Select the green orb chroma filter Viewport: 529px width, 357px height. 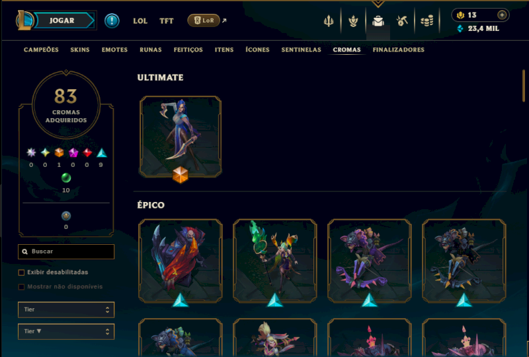65,178
